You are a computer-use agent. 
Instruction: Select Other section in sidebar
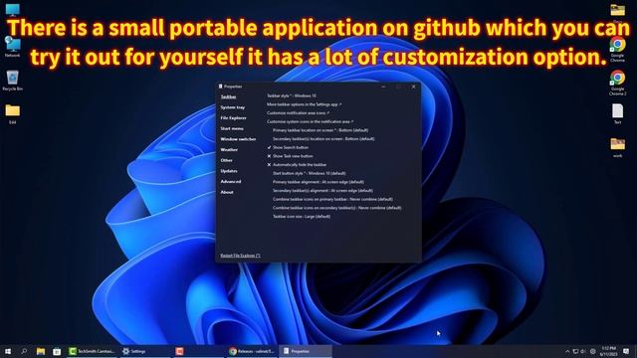coord(226,160)
